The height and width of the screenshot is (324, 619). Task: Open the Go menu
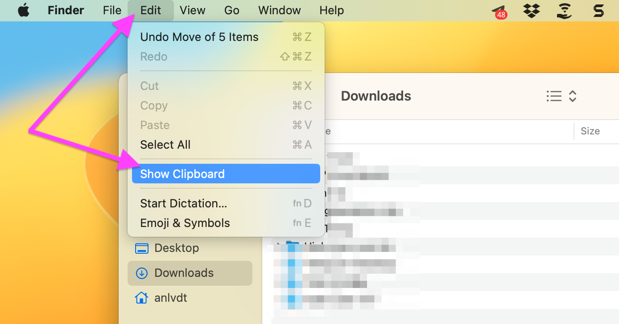(x=232, y=11)
